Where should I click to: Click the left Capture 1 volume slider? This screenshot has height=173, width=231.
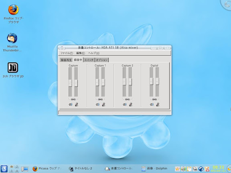[97, 82]
